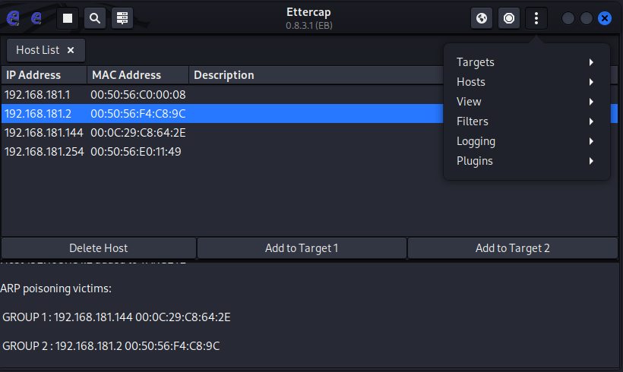Click the Add to Target 2 button
The image size is (623, 372).
pos(512,248)
